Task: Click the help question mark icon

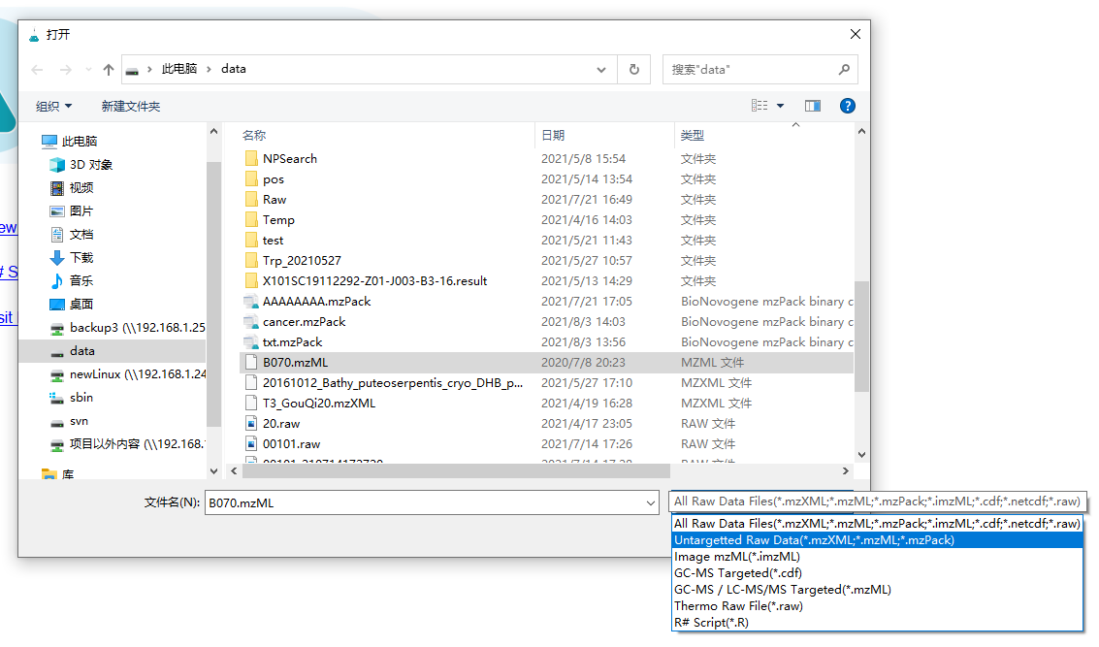Action: [847, 106]
